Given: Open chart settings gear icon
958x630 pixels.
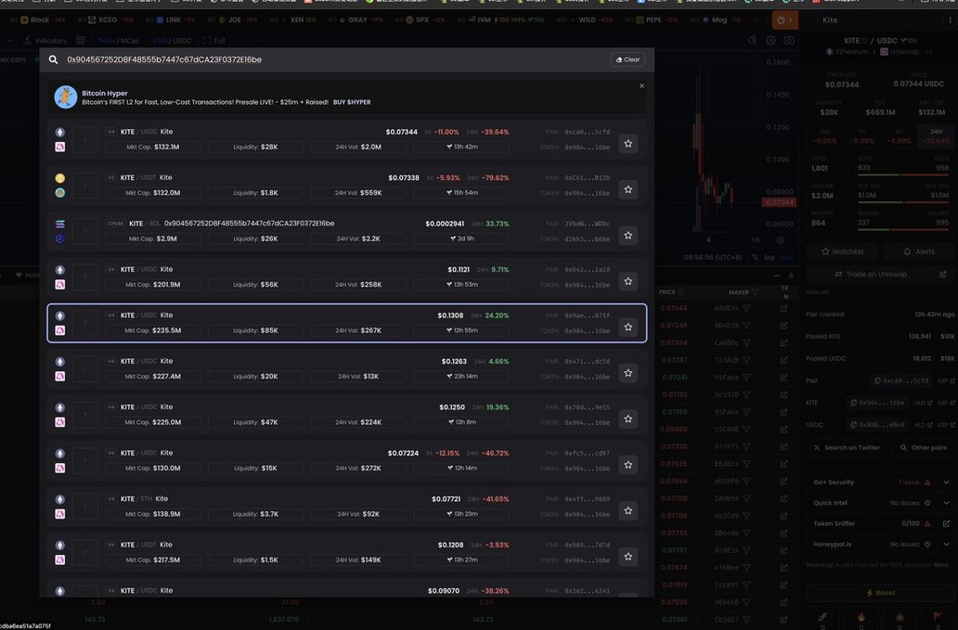Looking at the screenshot, I should (x=770, y=41).
